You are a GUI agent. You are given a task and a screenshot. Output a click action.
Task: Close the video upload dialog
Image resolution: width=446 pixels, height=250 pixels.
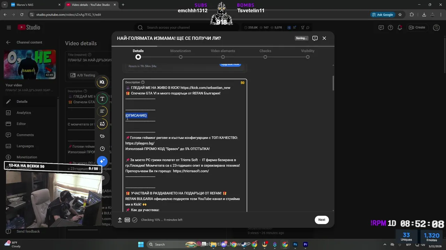tap(324, 38)
